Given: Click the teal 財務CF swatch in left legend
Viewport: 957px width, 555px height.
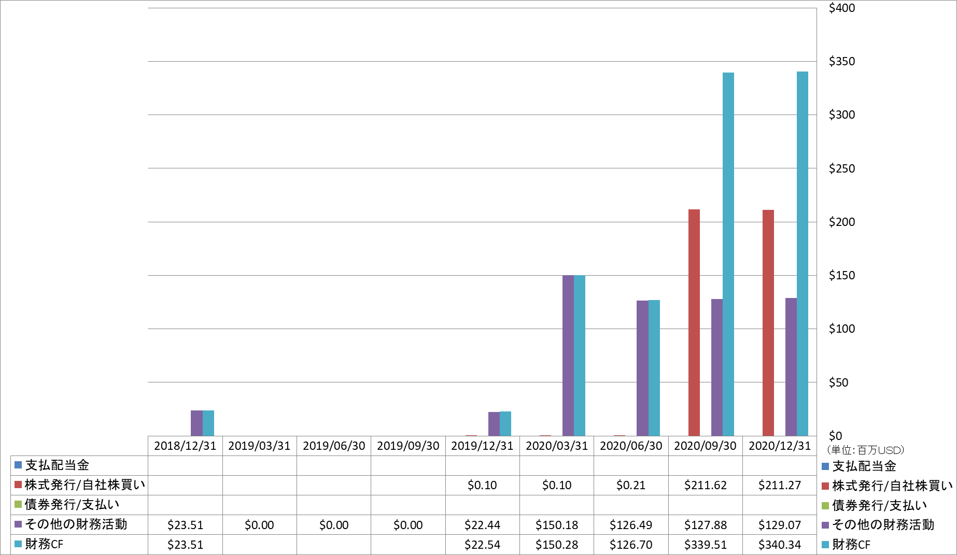Looking at the screenshot, I should tap(18, 544).
